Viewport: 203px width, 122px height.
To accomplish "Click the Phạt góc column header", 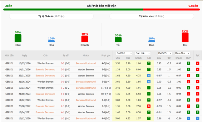I will click(x=106, y=55).
